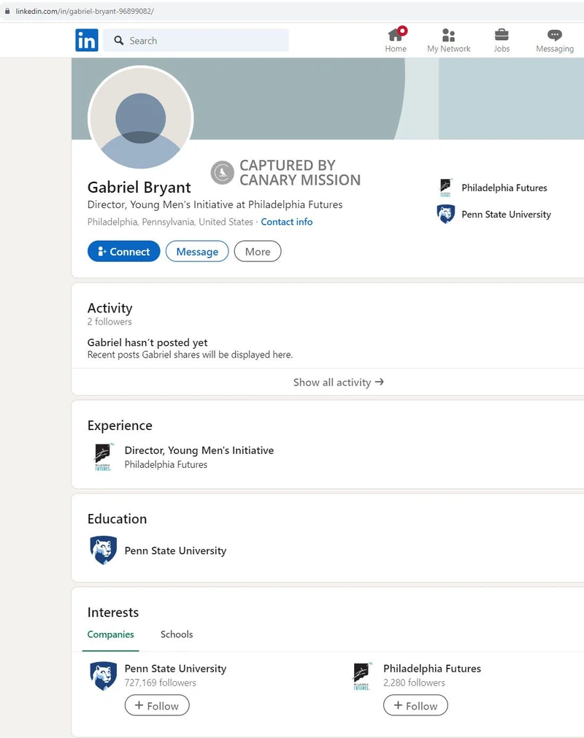This screenshot has height=738, width=584.
Task: Open Philadelphia Futures link in profile header
Action: [x=504, y=188]
